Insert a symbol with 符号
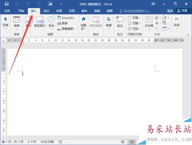Screen dimensions: 192x145 coord(177,23)
